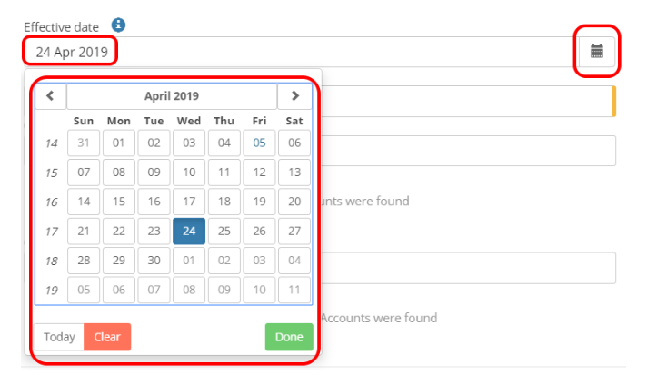
Task: Select Thursday April 11
Action: point(224,173)
